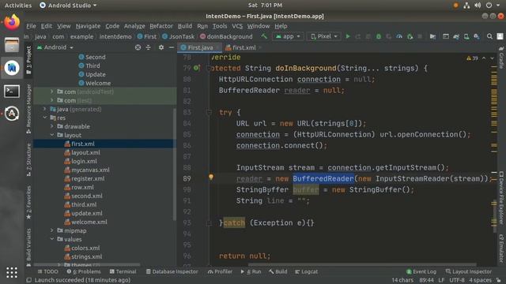Screen dimensions: 506x284
Task: Open the Refactor menu
Action: (161, 26)
